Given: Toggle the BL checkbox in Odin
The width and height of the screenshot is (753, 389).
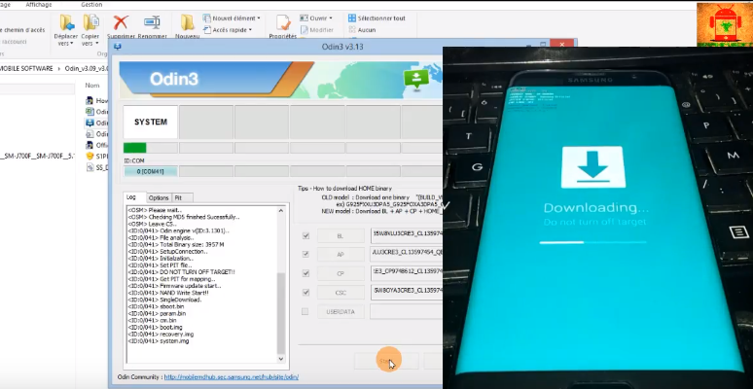Looking at the screenshot, I should (305, 235).
